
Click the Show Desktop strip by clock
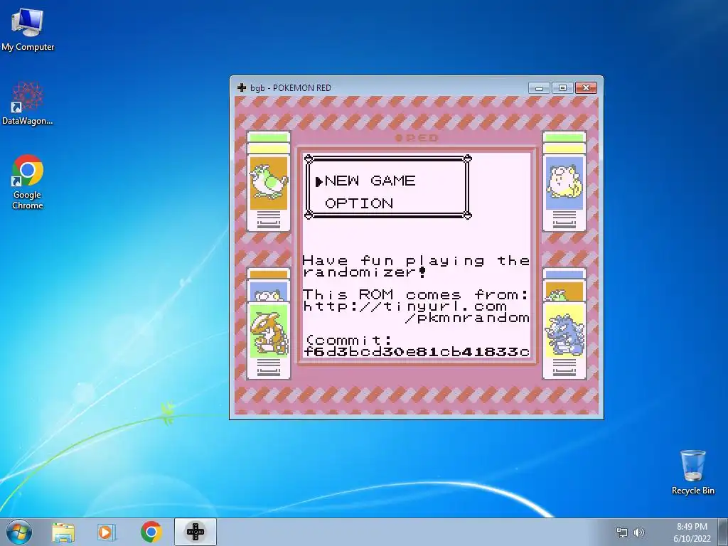(x=724, y=532)
